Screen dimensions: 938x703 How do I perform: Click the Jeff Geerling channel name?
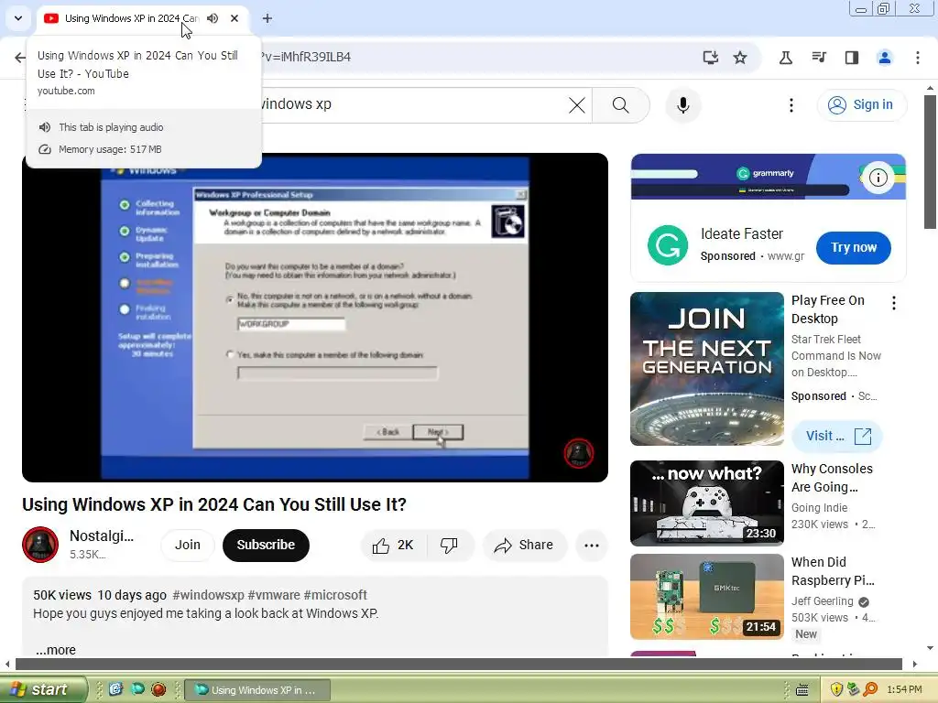coord(822,601)
